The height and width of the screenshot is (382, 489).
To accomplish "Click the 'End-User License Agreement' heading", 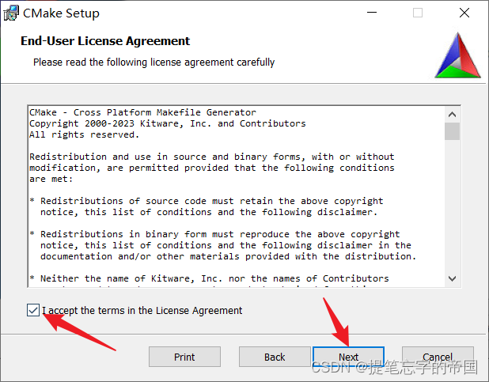I will 105,41.
